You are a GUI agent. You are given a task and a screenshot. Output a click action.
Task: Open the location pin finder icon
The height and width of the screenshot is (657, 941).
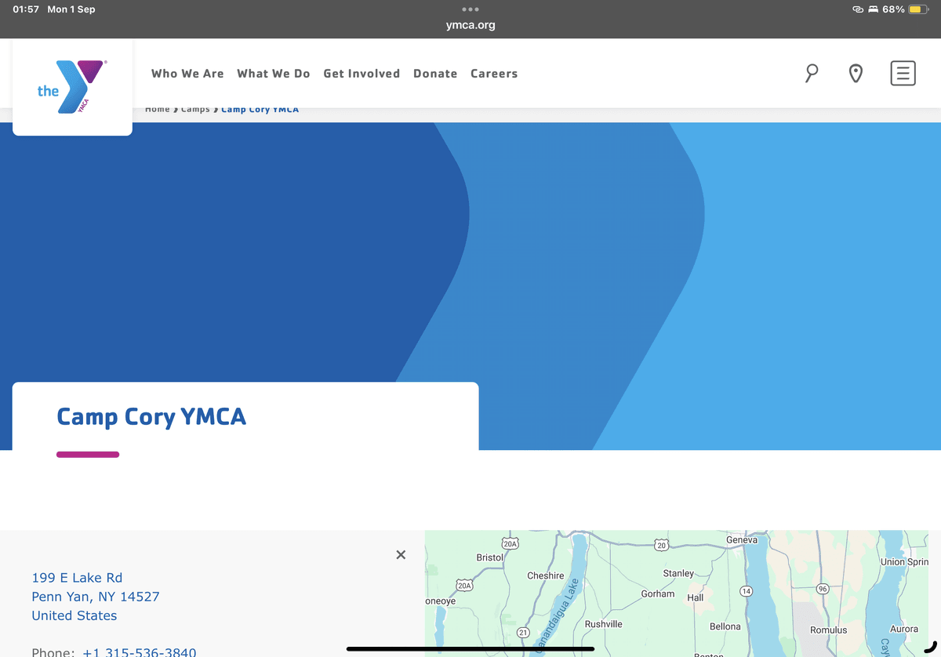point(856,74)
